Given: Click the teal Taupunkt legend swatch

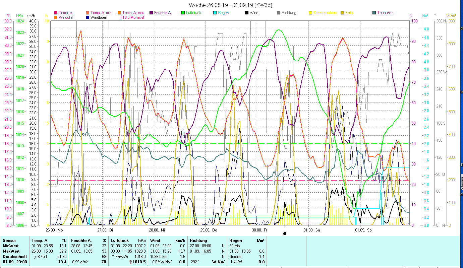Looking at the screenshot, I should tap(374, 13).
